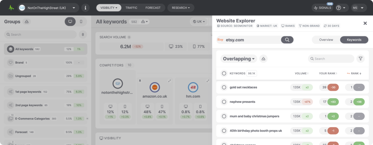The image size is (373, 145).
Task: Open the NotOnTheHighStreet (UK) site dropdown
Action: click(x=48, y=8)
